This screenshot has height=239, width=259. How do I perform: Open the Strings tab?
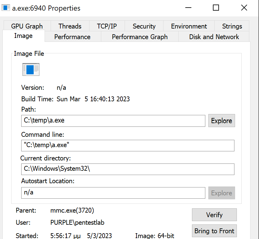click(232, 26)
